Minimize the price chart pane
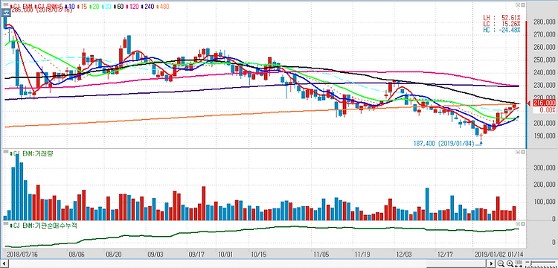The width and height of the screenshot is (558, 268). tap(518, 5)
